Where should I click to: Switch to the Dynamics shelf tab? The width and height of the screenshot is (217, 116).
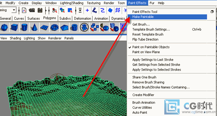(118, 18)
